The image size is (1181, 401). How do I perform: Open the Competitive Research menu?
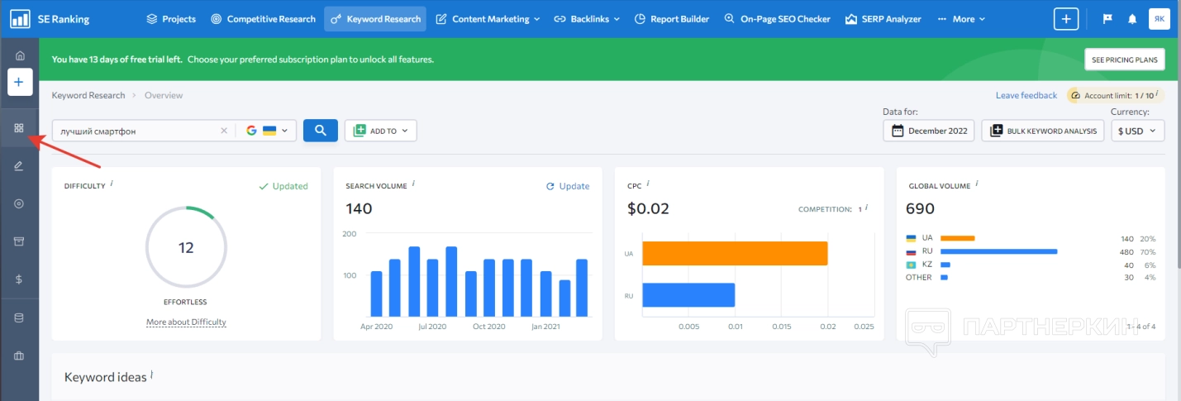263,19
